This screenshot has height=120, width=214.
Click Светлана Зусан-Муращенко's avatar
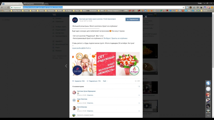[x=74, y=92]
